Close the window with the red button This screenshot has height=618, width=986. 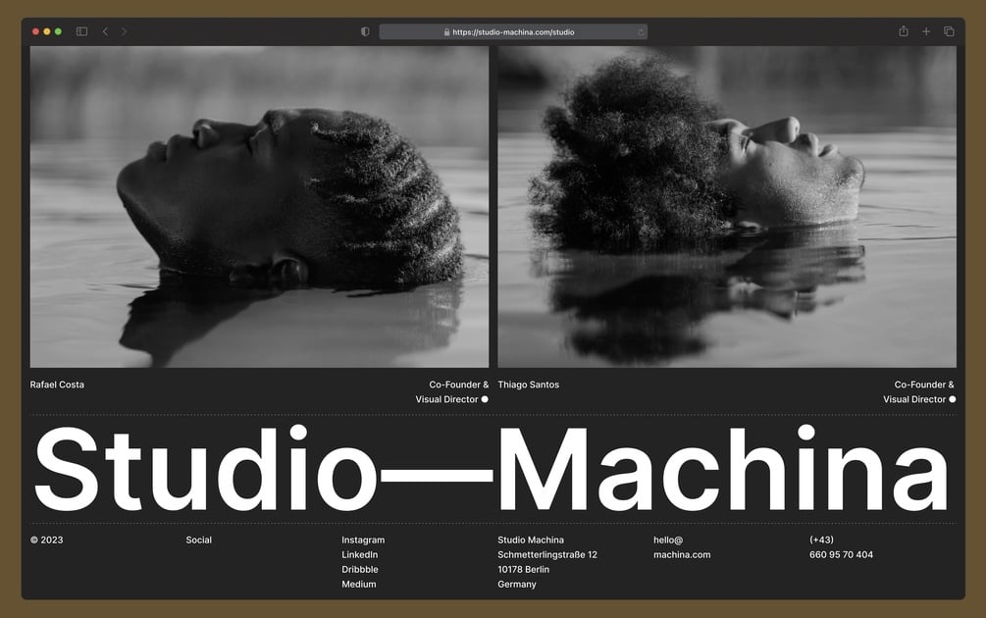click(36, 31)
